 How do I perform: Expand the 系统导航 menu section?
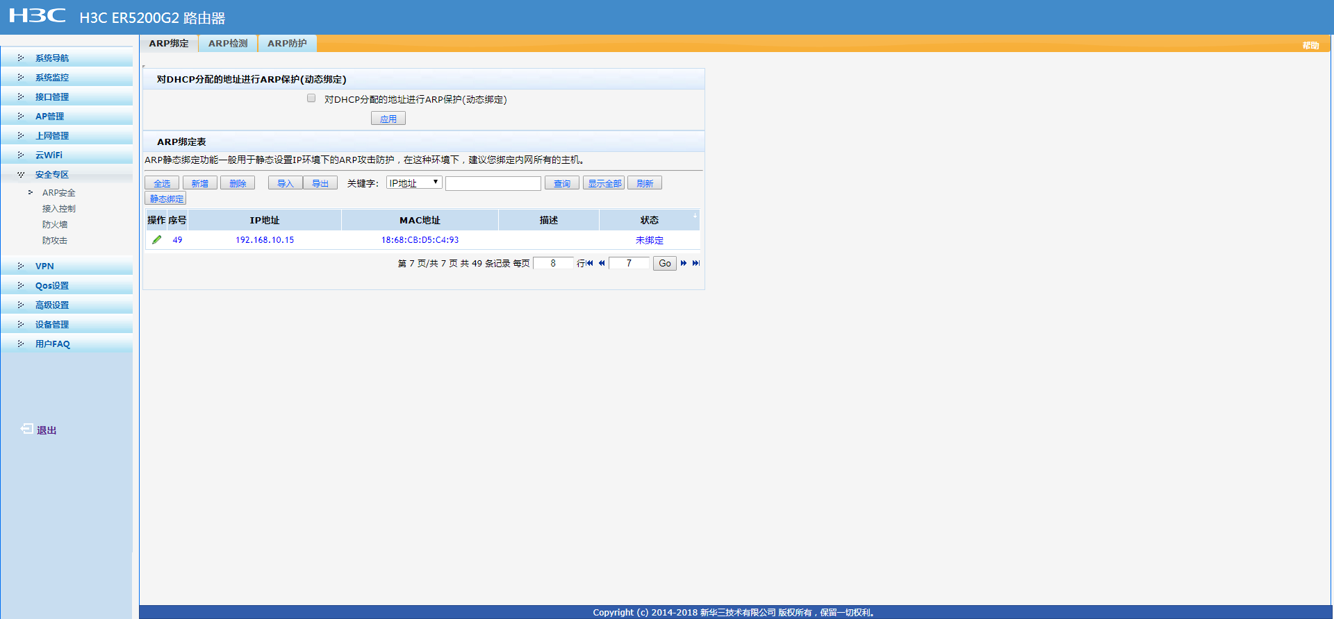pos(67,58)
